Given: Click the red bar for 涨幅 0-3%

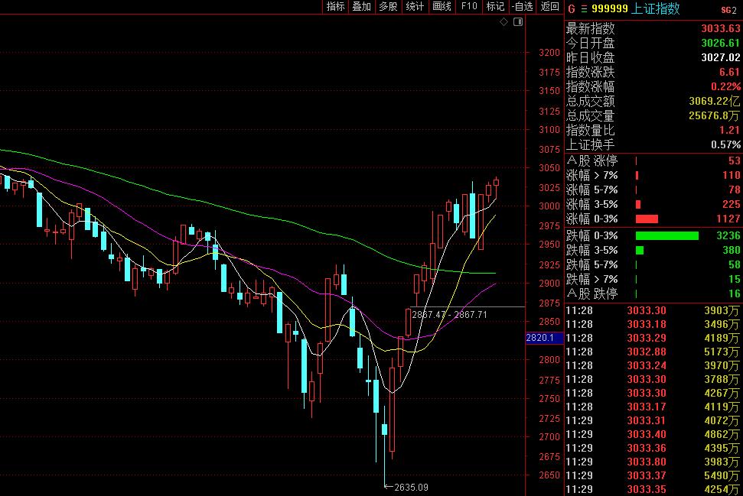Looking at the screenshot, I should [647, 219].
